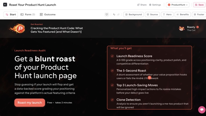206x116 pixels.
Task: Select 'The Cat' subtitle under Roasty
Action: 191,30
